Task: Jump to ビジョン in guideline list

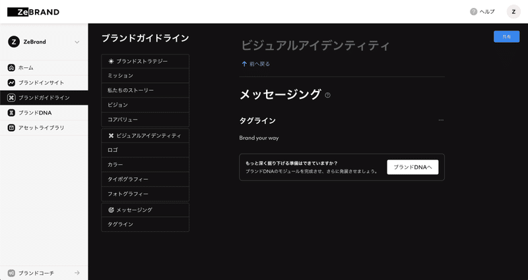Action: click(x=145, y=105)
